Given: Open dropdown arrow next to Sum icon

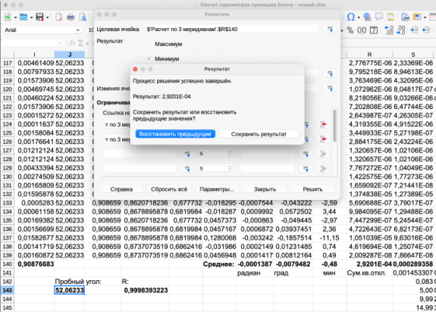Looking at the screenshot, I should click(x=87, y=43).
